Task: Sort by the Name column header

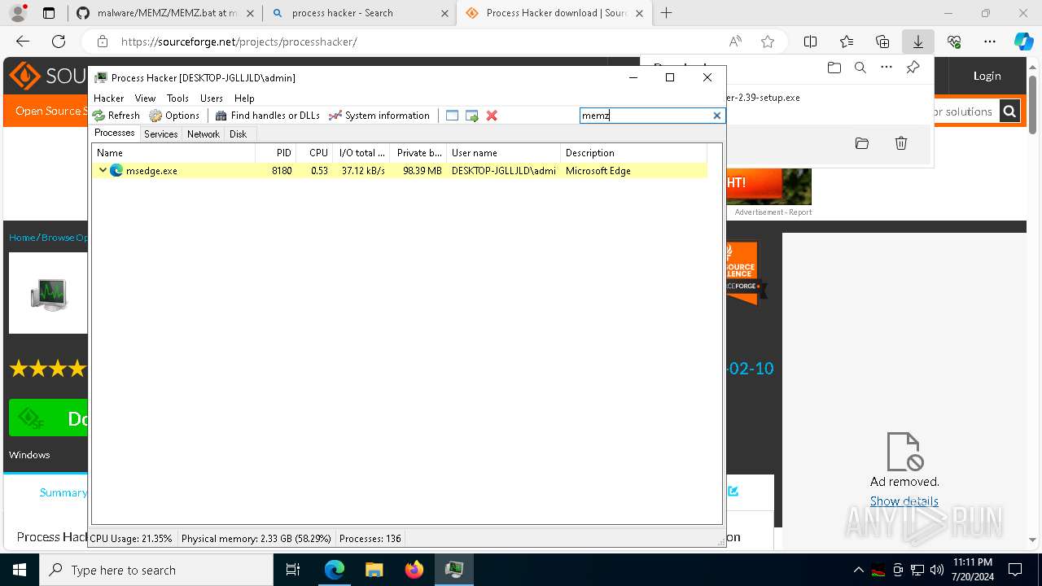Action: (x=174, y=152)
